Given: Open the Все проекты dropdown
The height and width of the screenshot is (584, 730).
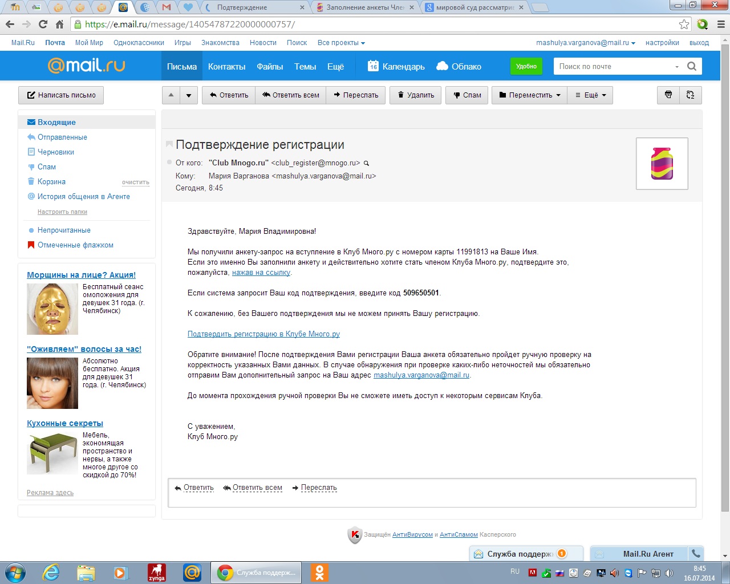Looking at the screenshot, I should (x=341, y=43).
